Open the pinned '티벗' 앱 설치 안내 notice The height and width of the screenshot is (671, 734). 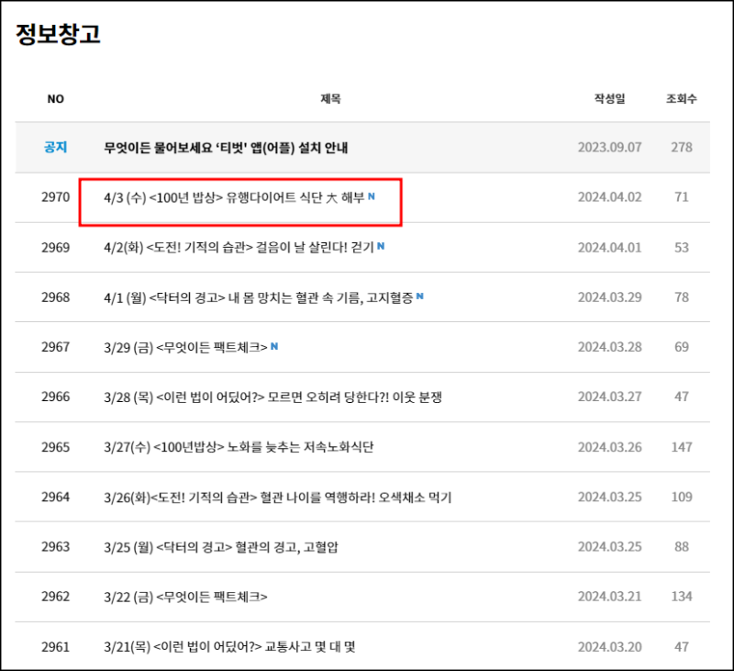[226, 148]
